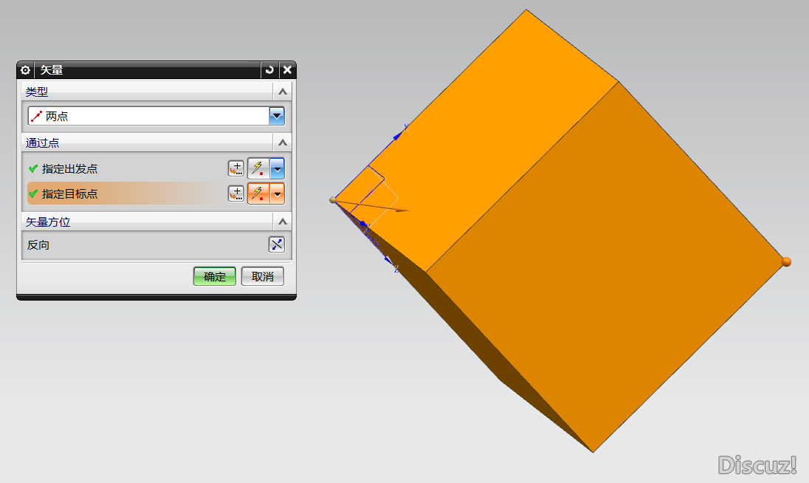The width and height of the screenshot is (809, 483).
Task: Collapse the 矢量方位 section
Action: pos(282,222)
